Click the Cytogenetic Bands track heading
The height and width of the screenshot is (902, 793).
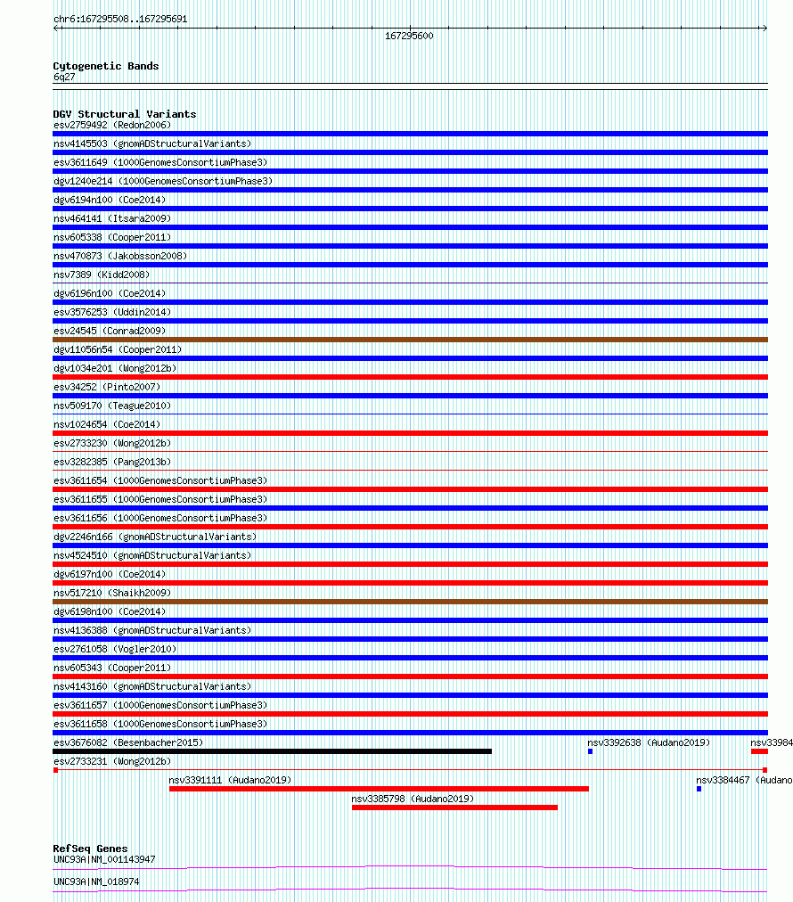tap(106, 66)
